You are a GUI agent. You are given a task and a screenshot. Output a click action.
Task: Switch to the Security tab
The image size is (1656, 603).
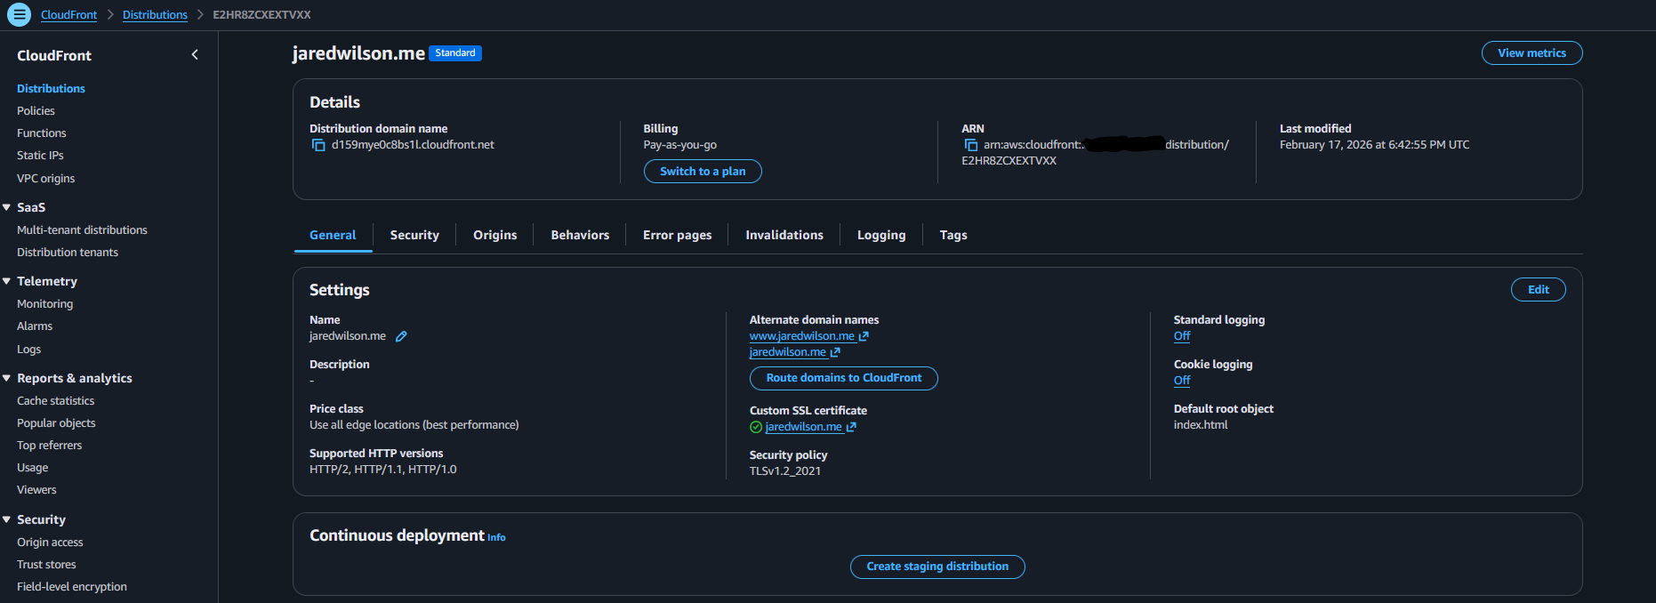[414, 235]
